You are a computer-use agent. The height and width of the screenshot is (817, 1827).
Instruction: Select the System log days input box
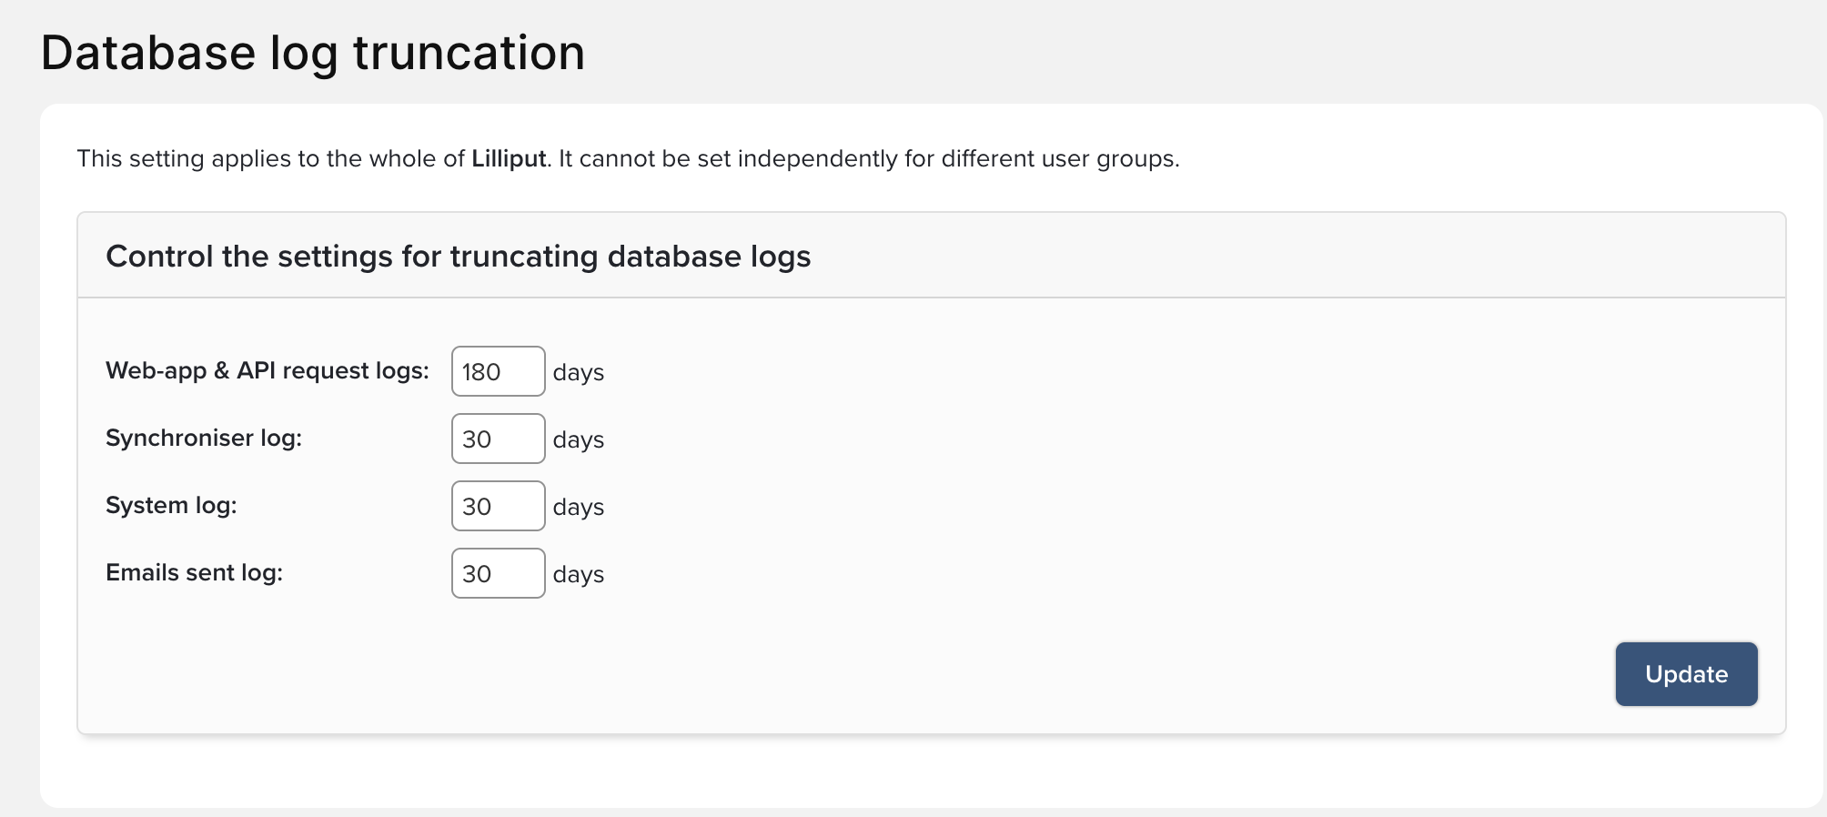(x=498, y=506)
